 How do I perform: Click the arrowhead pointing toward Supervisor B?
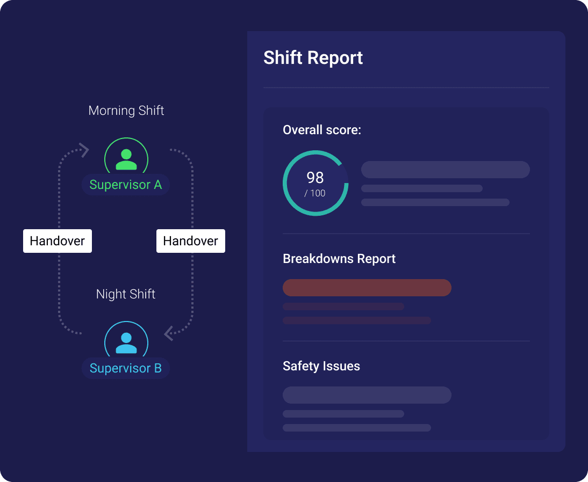(x=168, y=333)
